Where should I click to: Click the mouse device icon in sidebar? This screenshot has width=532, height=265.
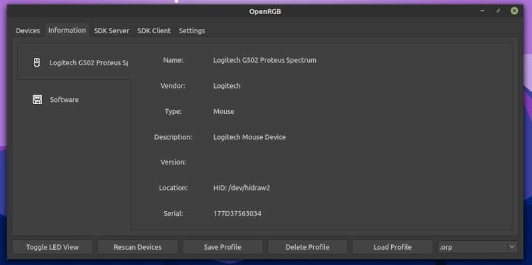[x=37, y=63]
